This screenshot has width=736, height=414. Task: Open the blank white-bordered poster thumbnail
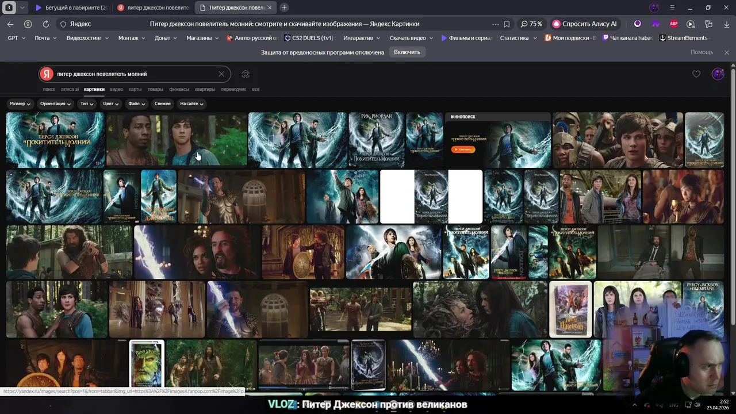(431, 196)
